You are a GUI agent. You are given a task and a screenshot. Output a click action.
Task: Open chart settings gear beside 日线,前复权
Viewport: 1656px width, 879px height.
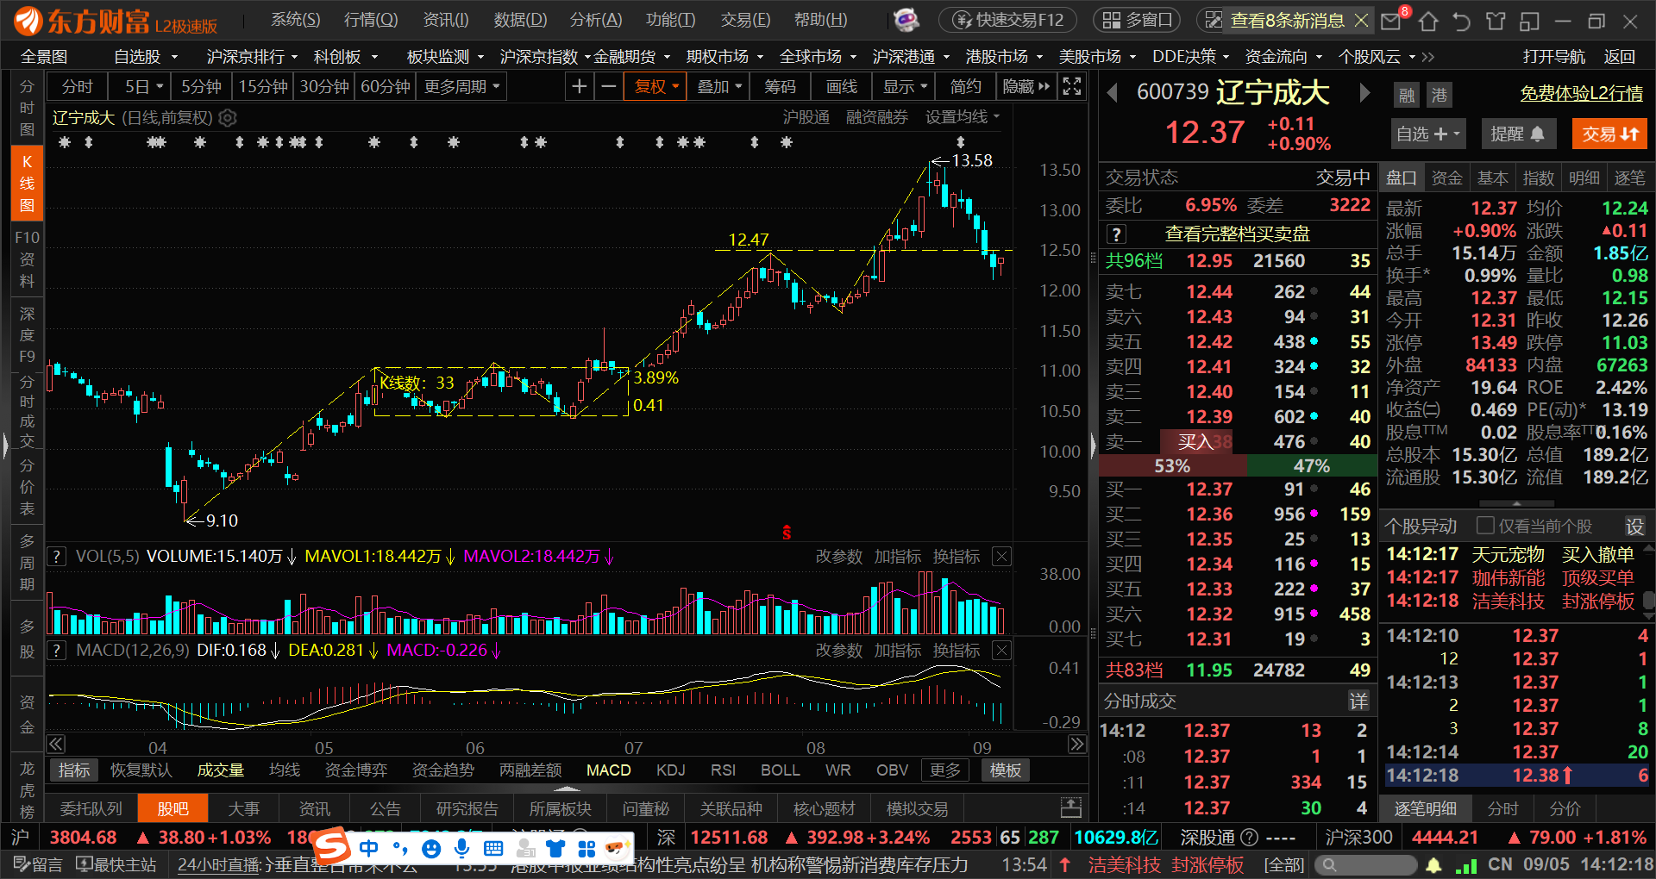(x=228, y=118)
